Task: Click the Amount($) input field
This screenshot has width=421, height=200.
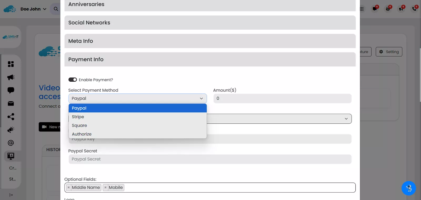Action: click(x=282, y=98)
